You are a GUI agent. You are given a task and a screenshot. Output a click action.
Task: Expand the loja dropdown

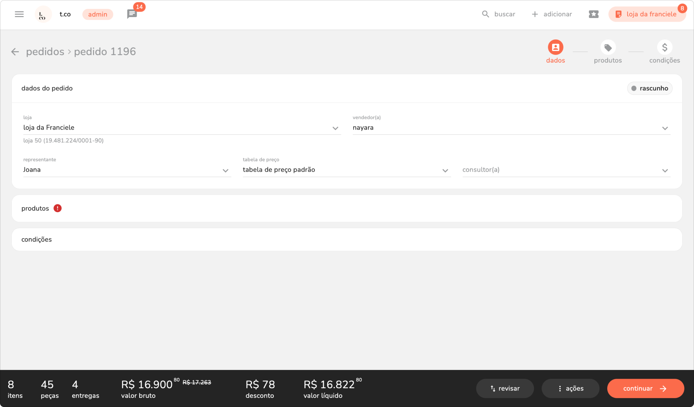[335, 128]
